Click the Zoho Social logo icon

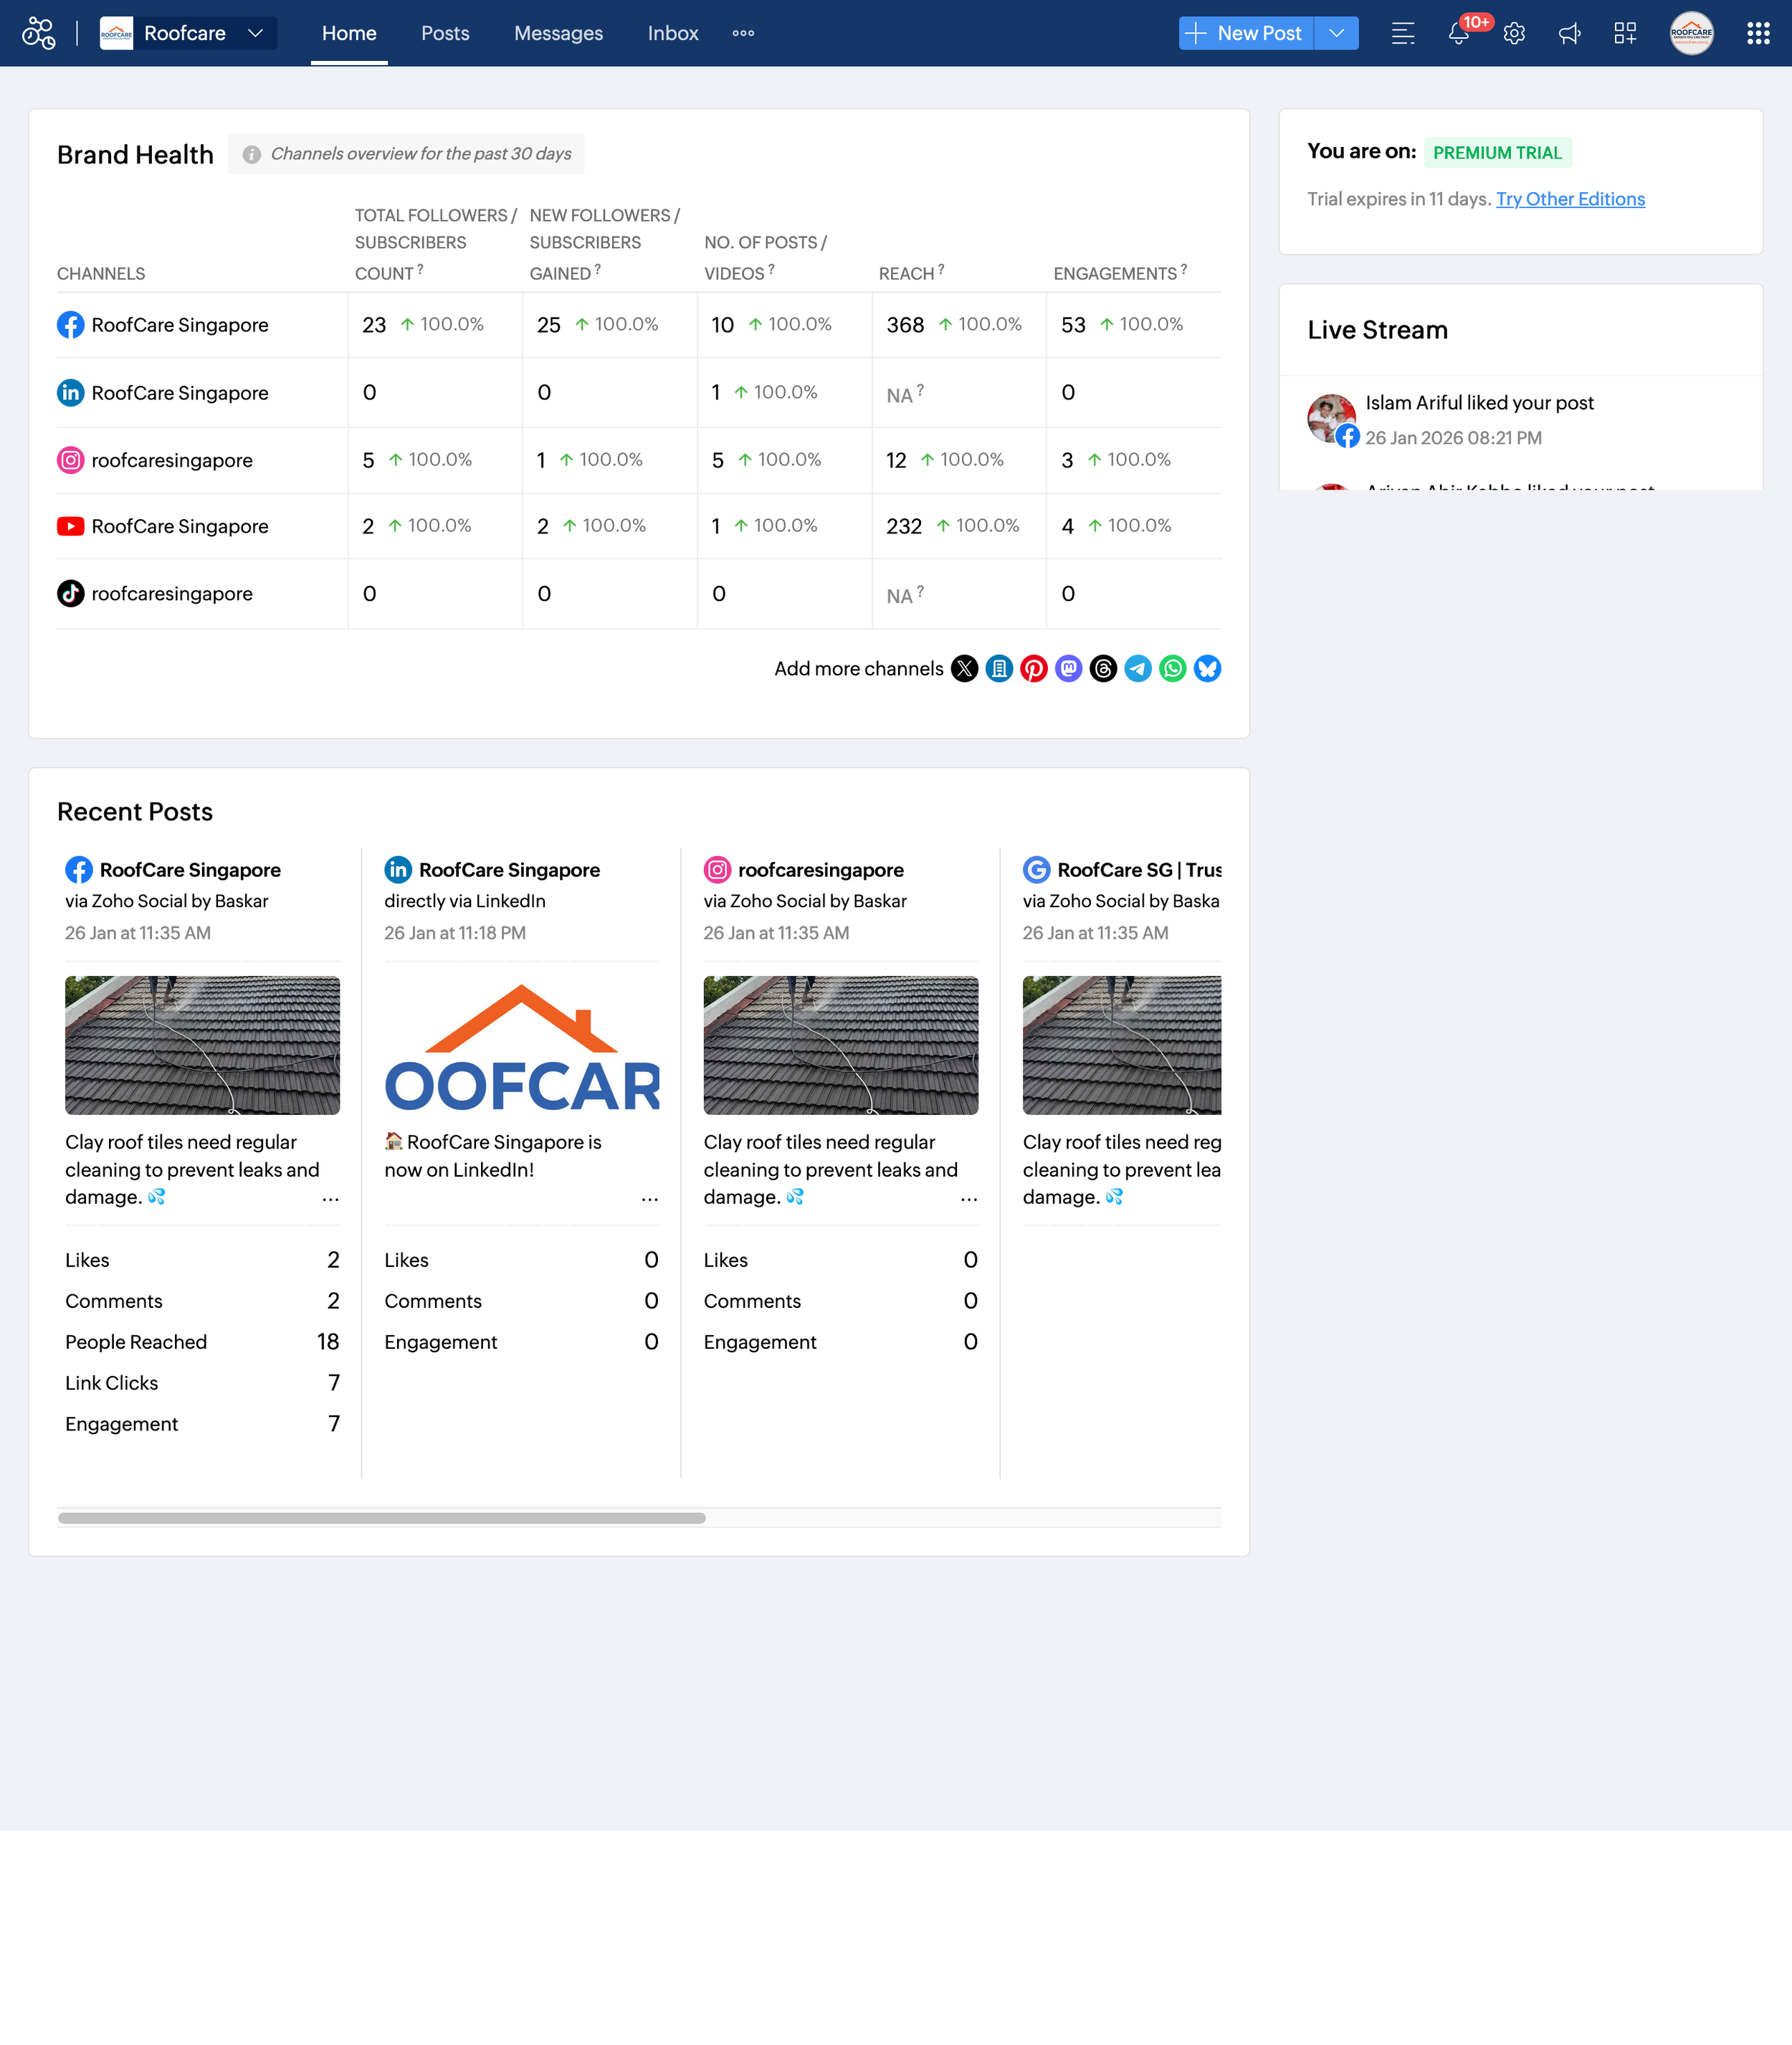point(39,33)
